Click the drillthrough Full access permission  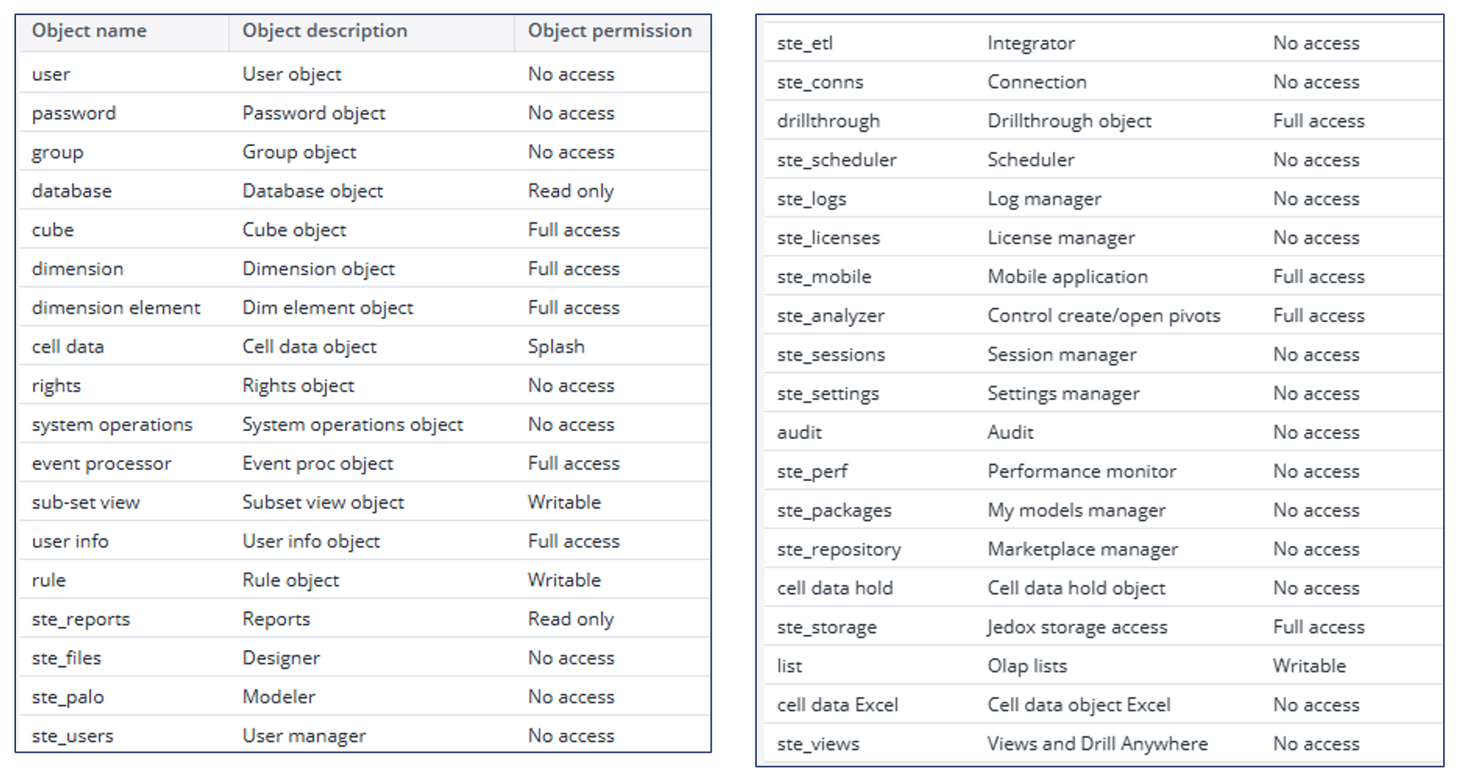click(1318, 121)
